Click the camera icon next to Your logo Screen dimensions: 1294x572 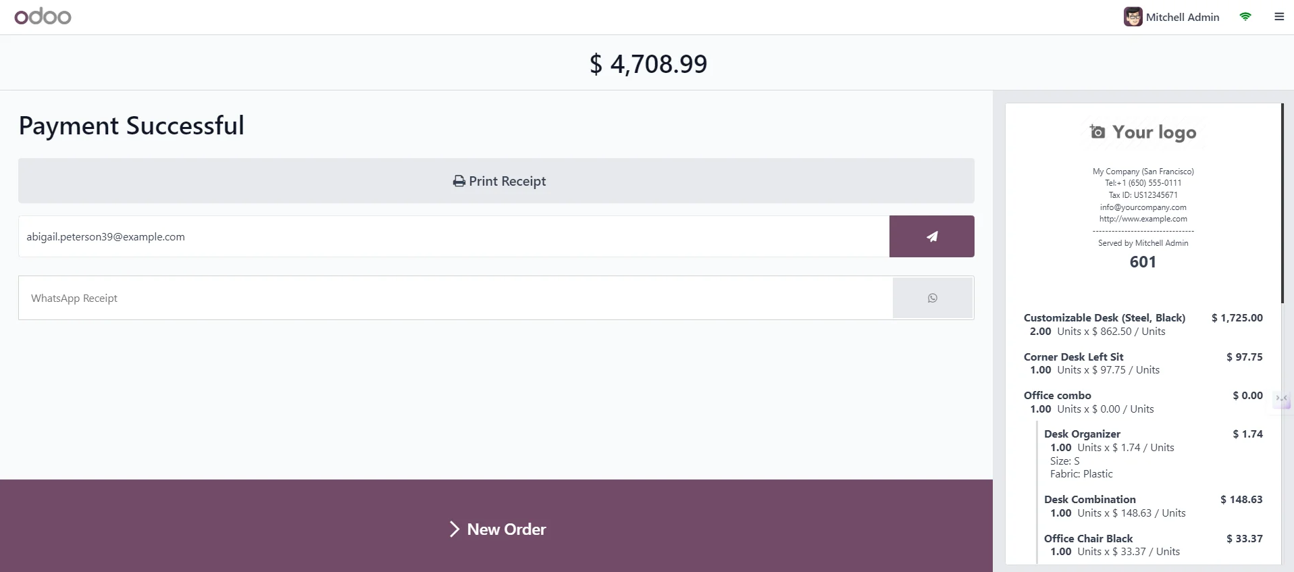click(x=1097, y=132)
